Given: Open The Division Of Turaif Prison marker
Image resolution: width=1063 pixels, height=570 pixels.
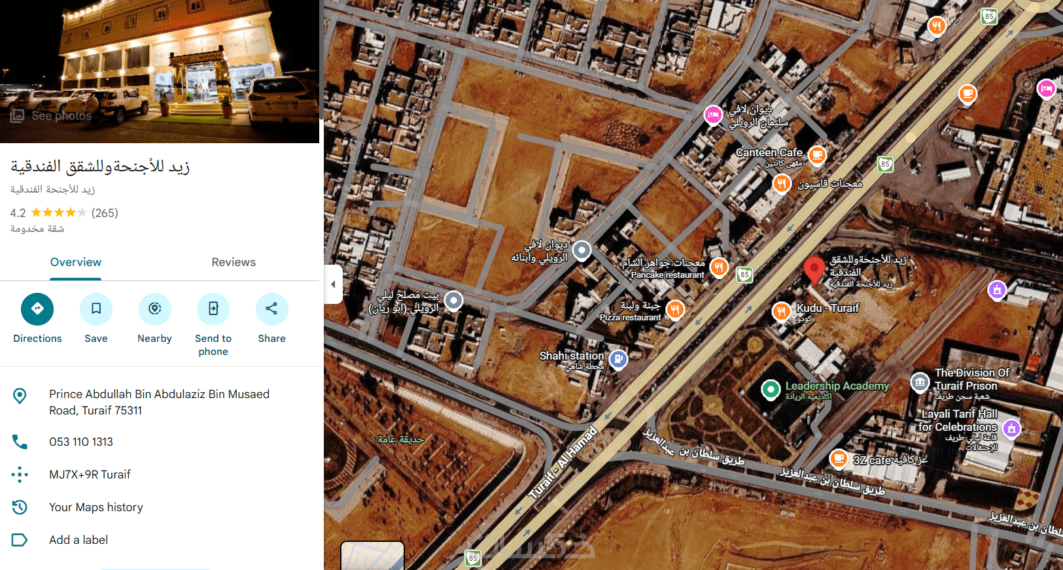Looking at the screenshot, I should click(920, 382).
